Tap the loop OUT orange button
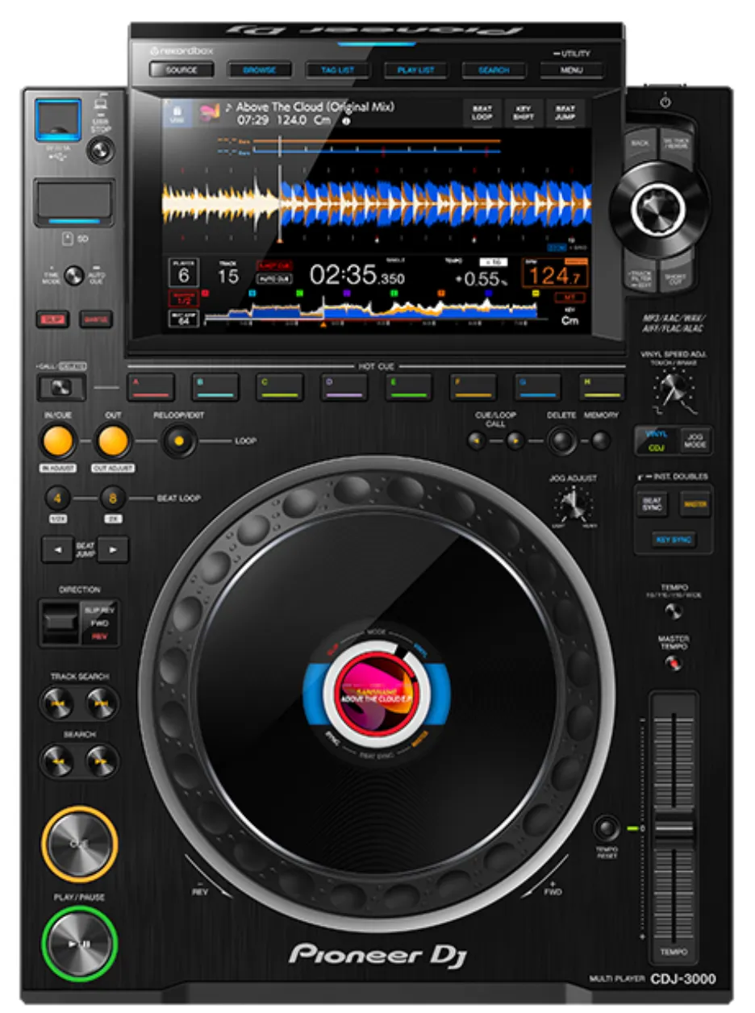 pos(113,441)
